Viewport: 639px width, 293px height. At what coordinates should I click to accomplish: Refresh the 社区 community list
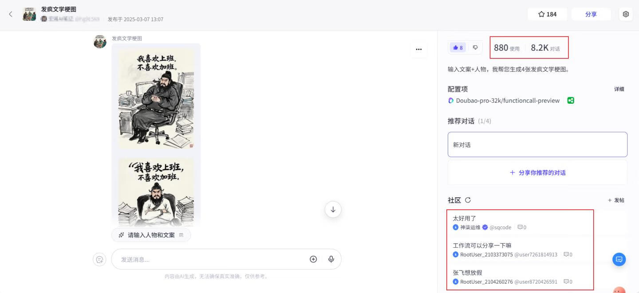(x=468, y=200)
